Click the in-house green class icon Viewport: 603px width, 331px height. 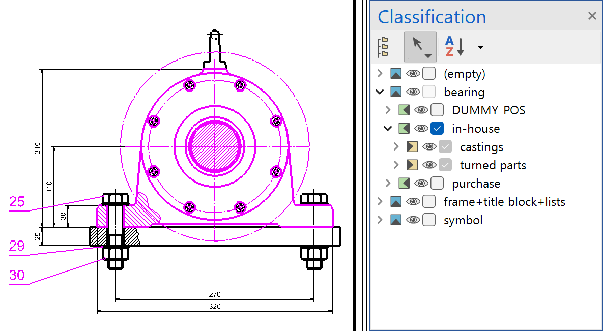pos(404,129)
